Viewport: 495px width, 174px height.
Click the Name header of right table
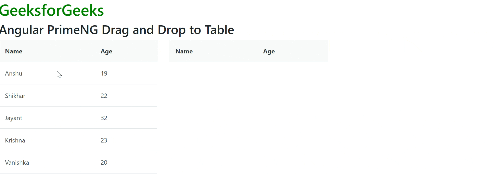click(184, 51)
